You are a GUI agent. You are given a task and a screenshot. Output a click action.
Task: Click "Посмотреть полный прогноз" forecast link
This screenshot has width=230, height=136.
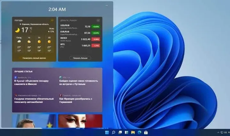pyautogui.click(x=34, y=58)
